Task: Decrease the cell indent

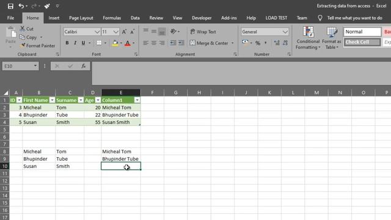Action: tap(173, 43)
